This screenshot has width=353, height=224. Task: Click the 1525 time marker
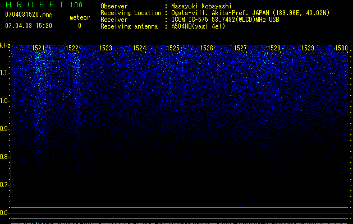pos(173,48)
